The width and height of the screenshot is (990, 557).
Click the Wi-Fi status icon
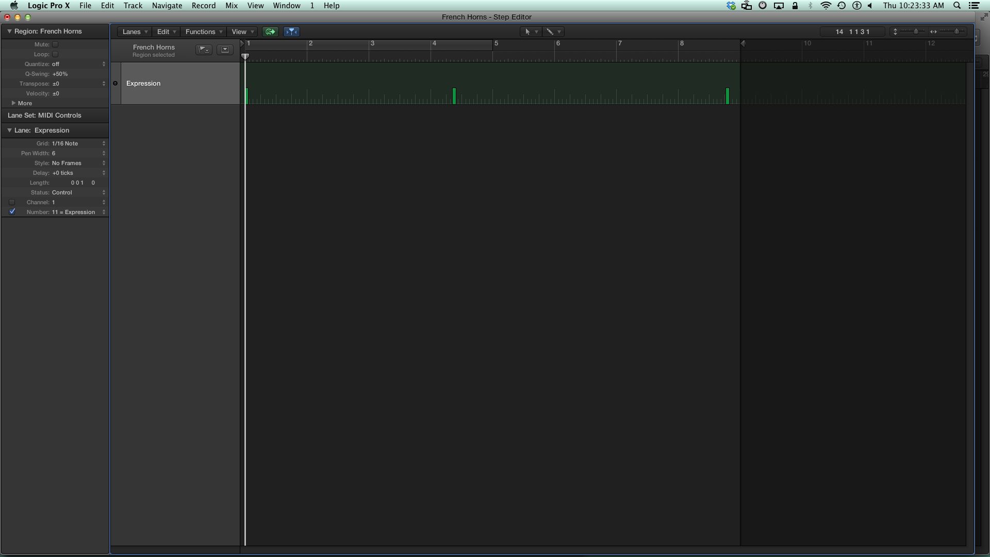point(826,6)
